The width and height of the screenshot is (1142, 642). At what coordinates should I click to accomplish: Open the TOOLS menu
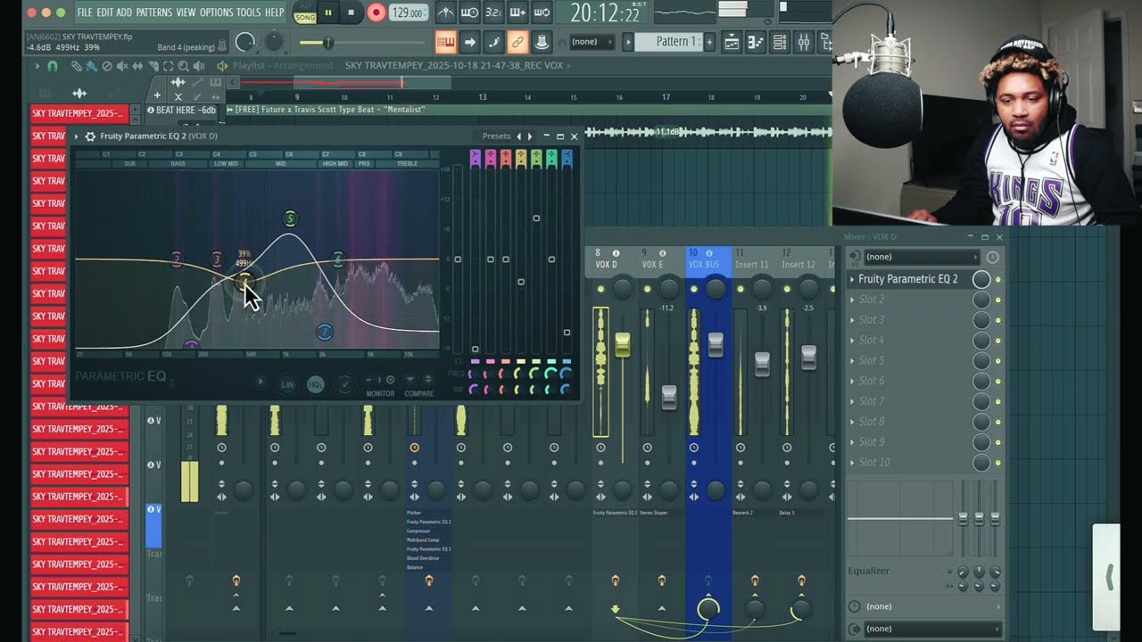[249, 12]
